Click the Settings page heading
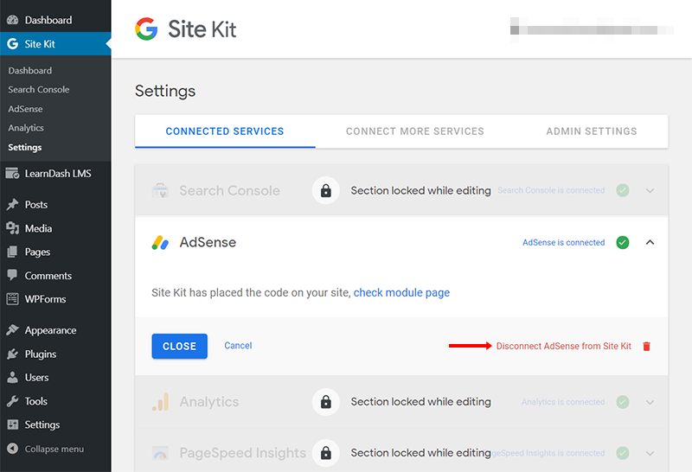 pos(165,91)
